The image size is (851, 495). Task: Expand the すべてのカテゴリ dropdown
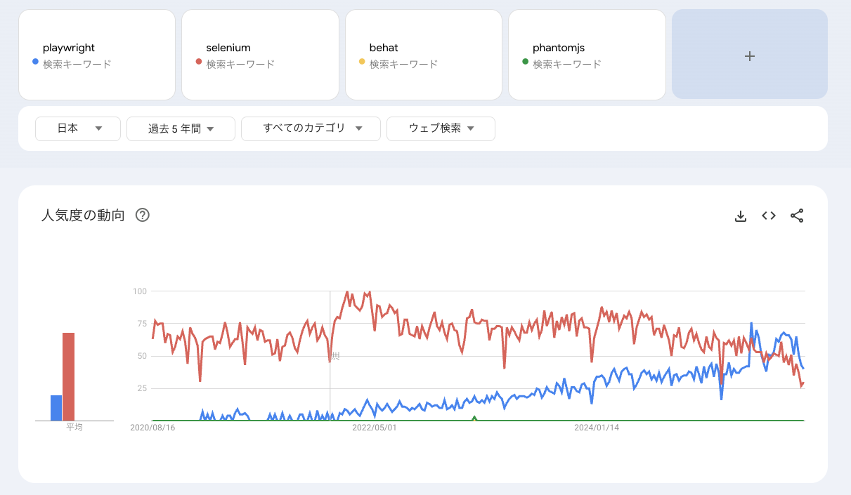coord(311,128)
